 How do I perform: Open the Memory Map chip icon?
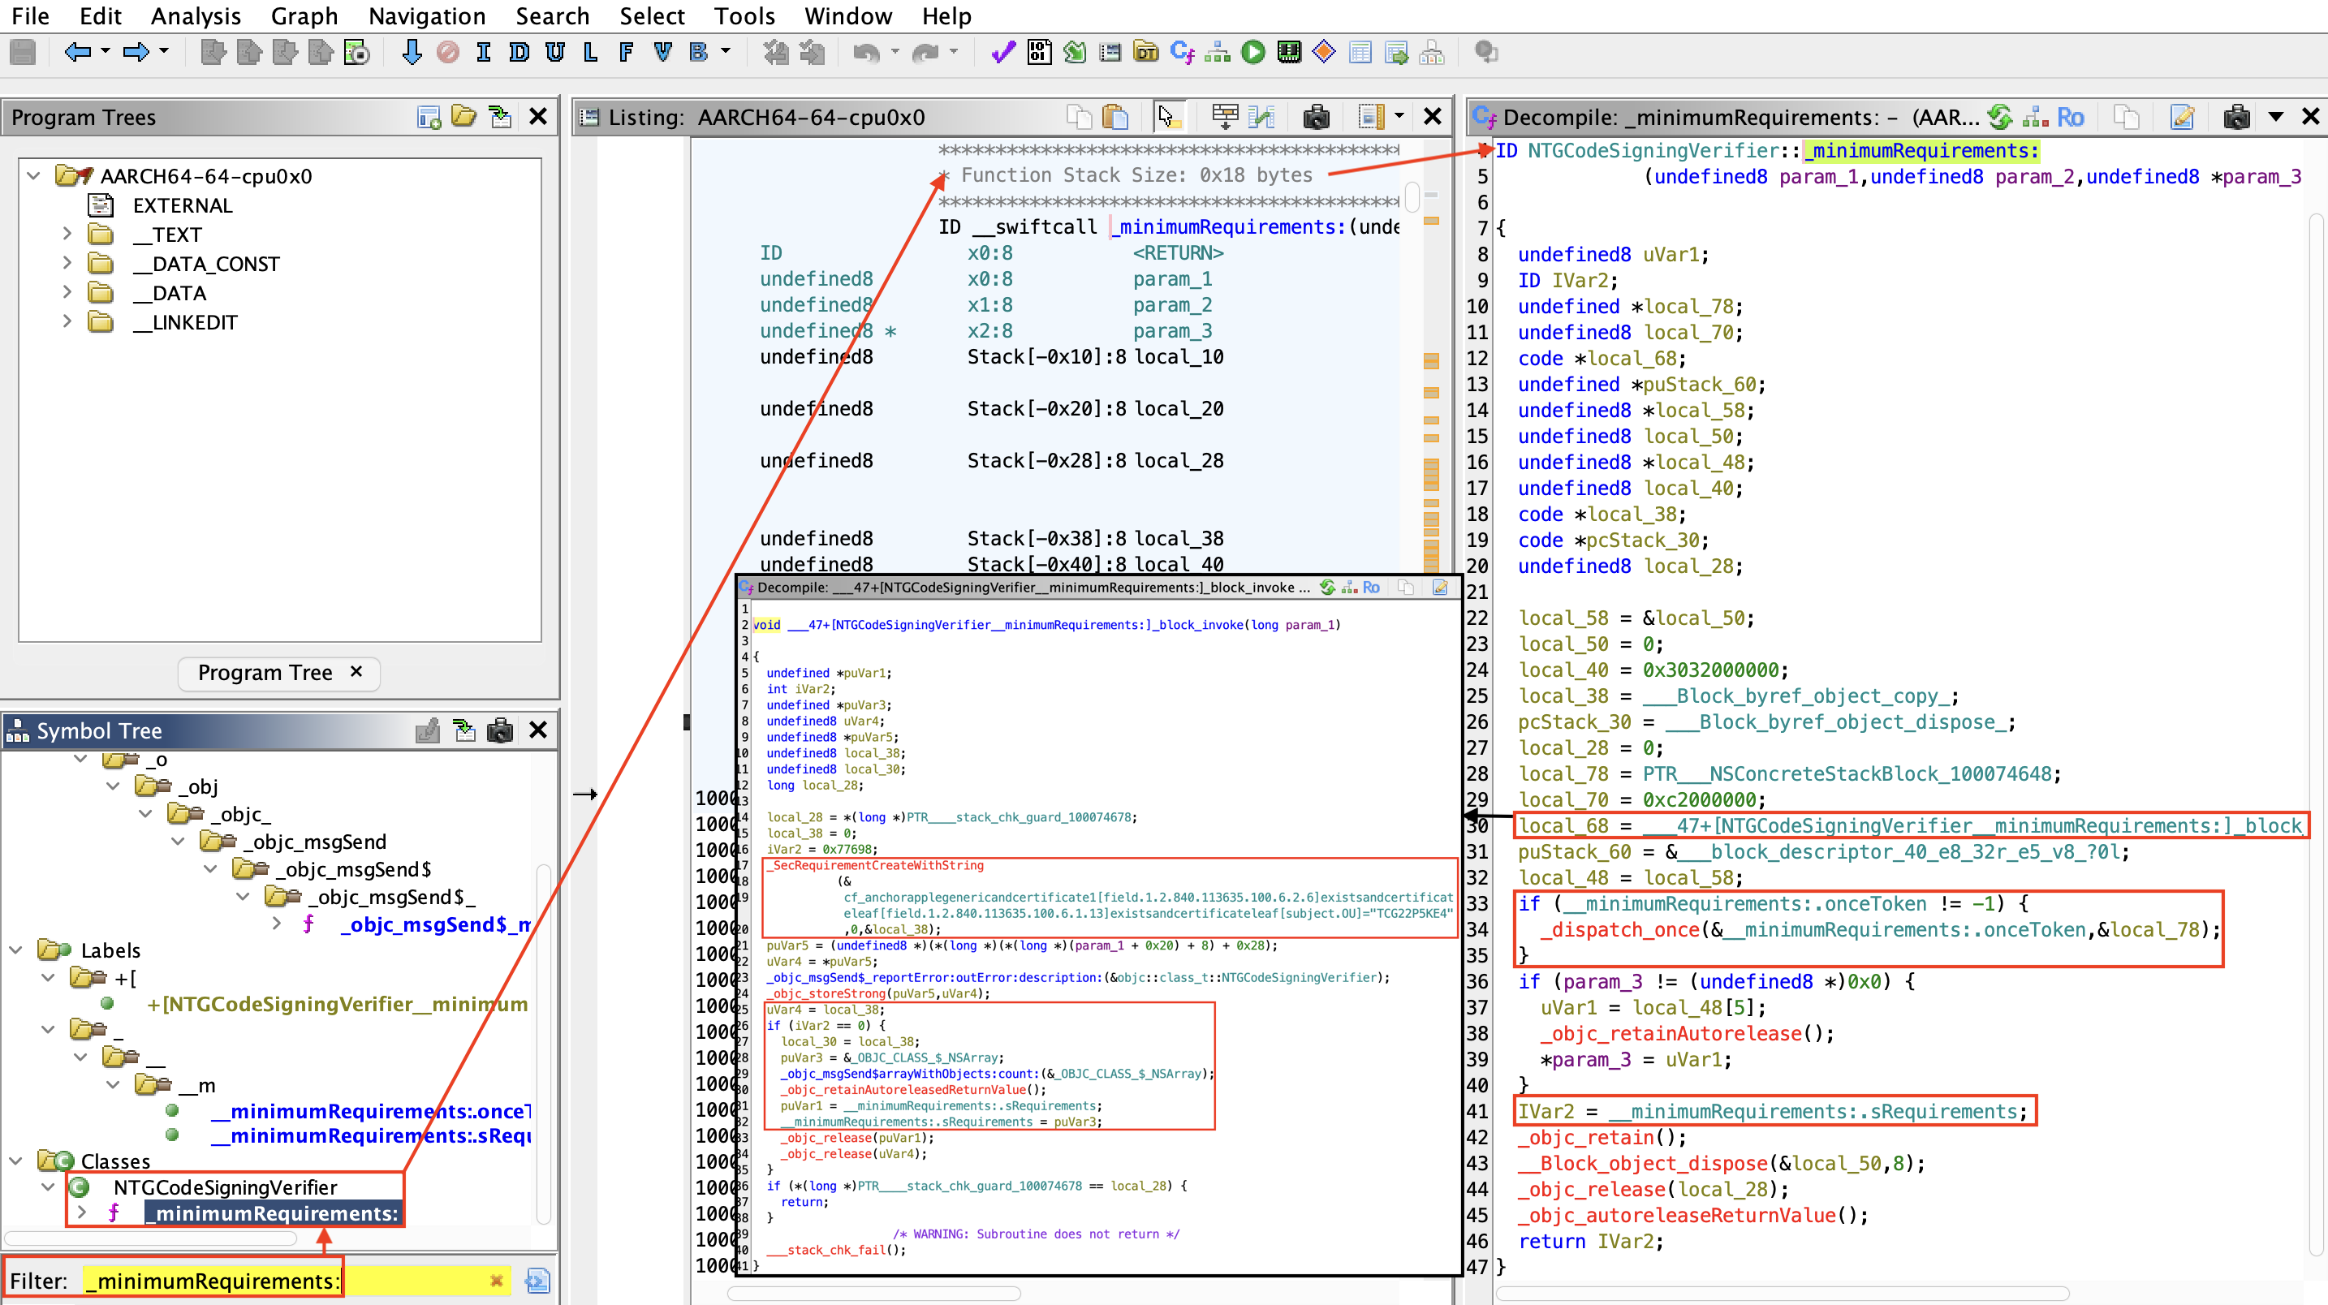pyautogui.click(x=1289, y=53)
